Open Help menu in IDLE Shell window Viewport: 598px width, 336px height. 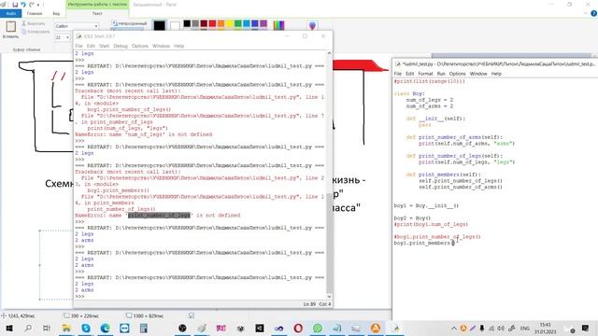[178, 46]
